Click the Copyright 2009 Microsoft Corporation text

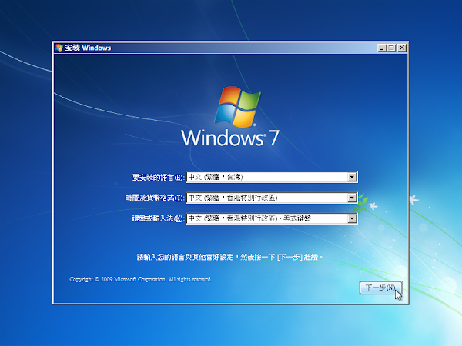[x=141, y=279]
